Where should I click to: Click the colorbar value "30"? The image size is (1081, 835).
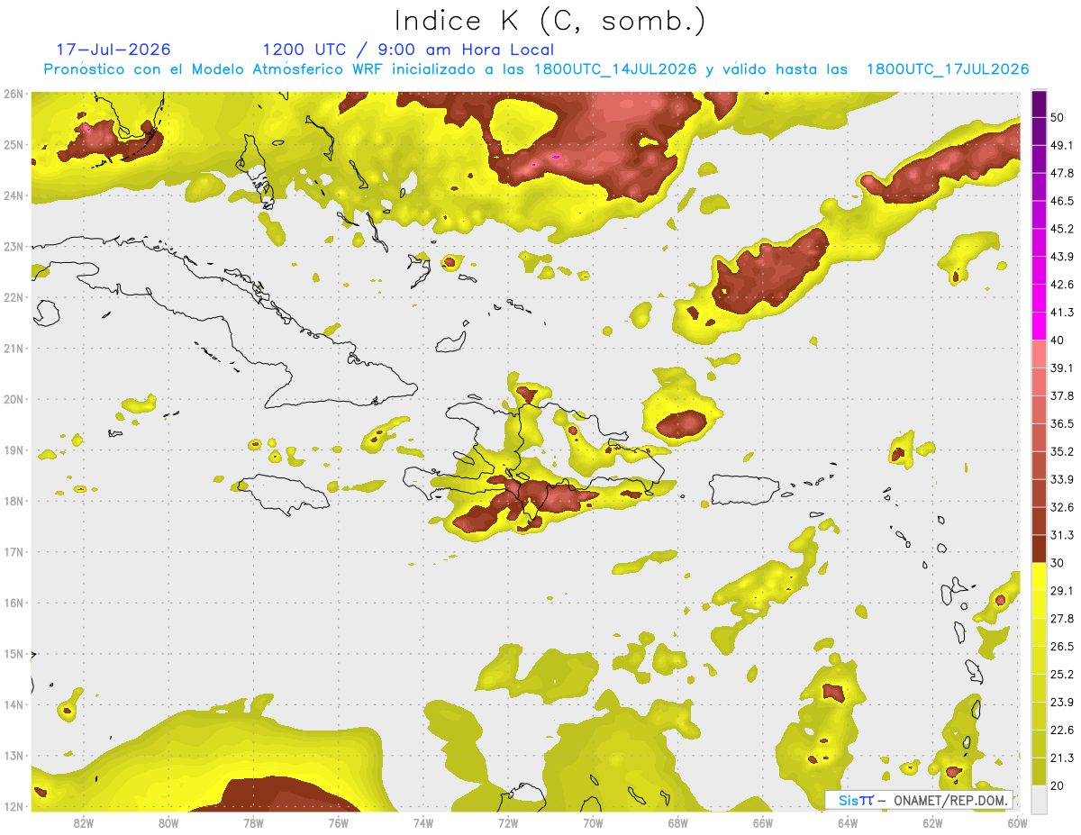tap(1058, 563)
